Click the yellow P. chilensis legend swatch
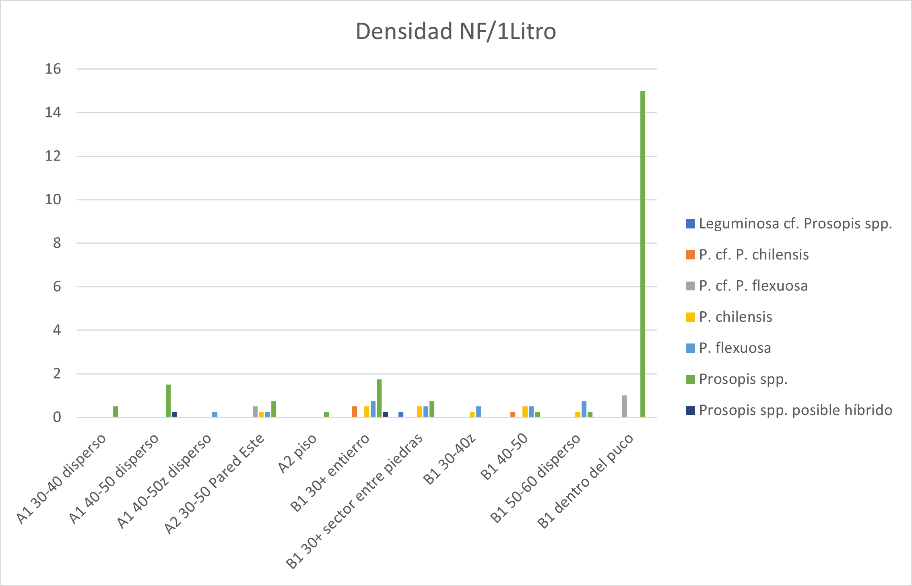The width and height of the screenshot is (912, 586). click(690, 317)
